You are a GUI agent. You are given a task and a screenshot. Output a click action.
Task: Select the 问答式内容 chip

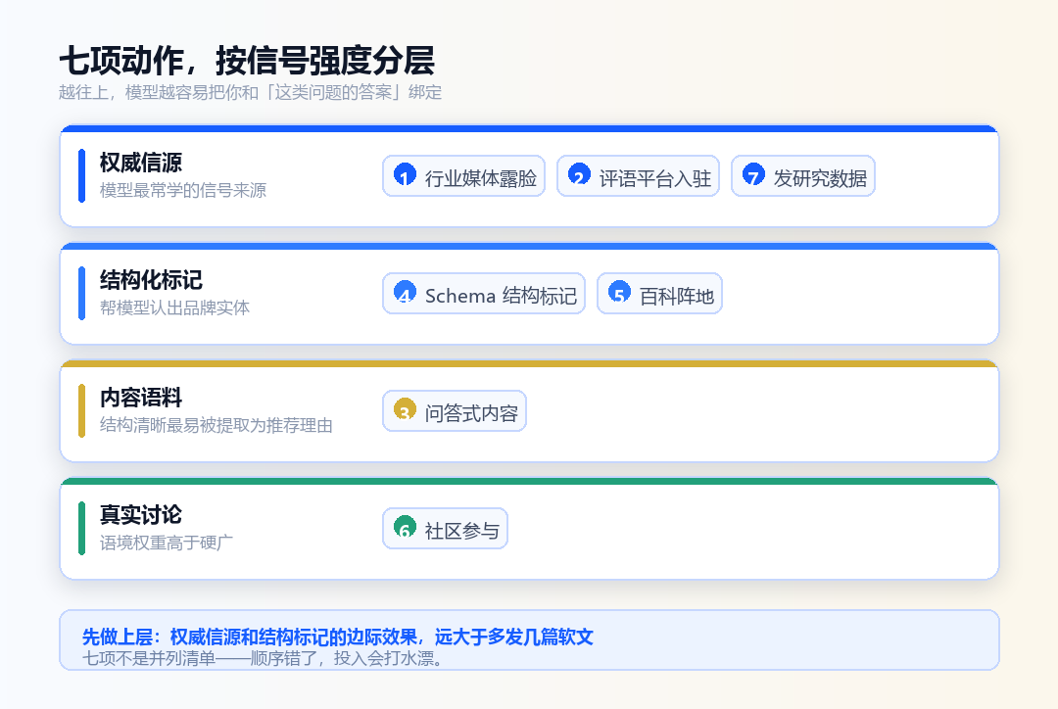(x=455, y=411)
